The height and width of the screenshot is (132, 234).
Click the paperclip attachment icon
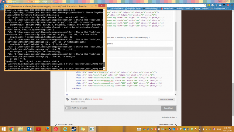67,99
